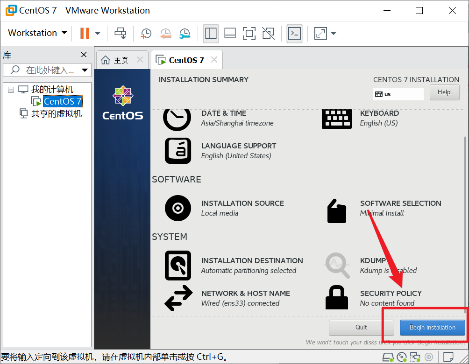Open the Software Selection package icon
The image size is (469, 364).
[337, 210]
